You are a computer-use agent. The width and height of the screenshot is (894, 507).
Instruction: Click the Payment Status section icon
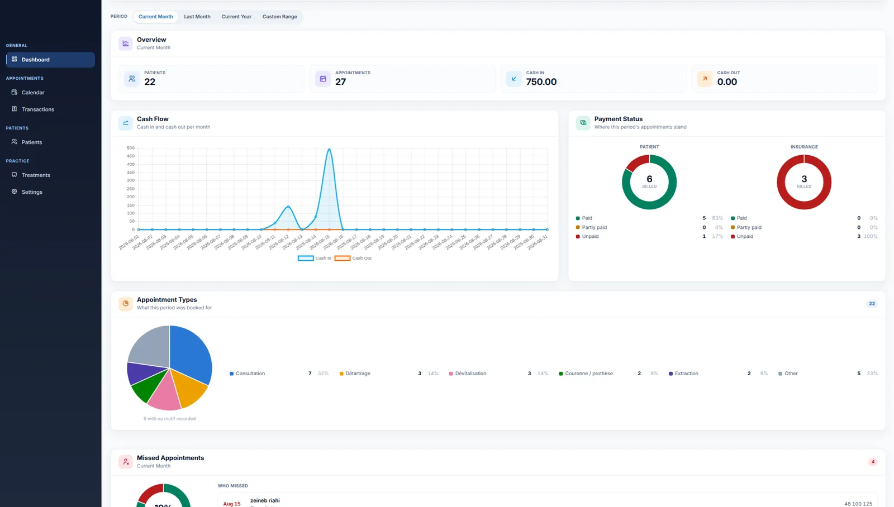(583, 123)
